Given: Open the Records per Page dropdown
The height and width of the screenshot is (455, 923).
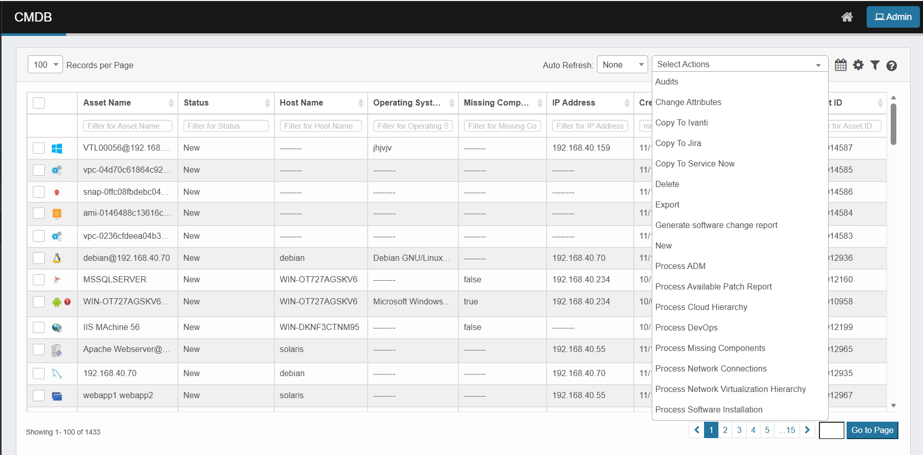Looking at the screenshot, I should tap(45, 65).
